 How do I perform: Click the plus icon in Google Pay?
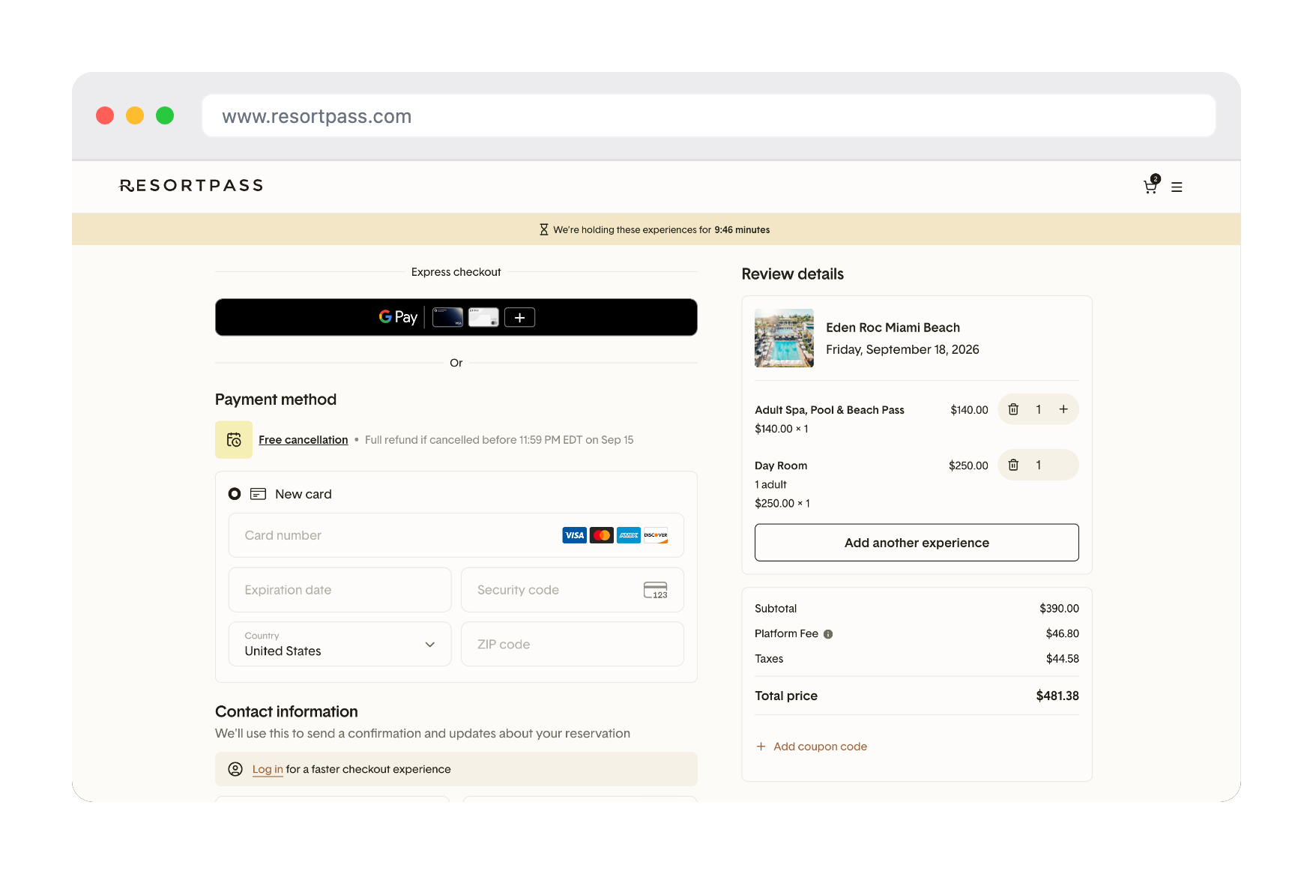(519, 317)
